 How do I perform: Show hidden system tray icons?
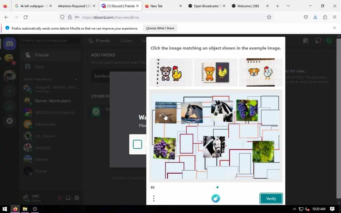pos(294,209)
